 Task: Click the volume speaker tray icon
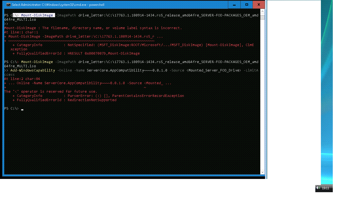[318, 188]
